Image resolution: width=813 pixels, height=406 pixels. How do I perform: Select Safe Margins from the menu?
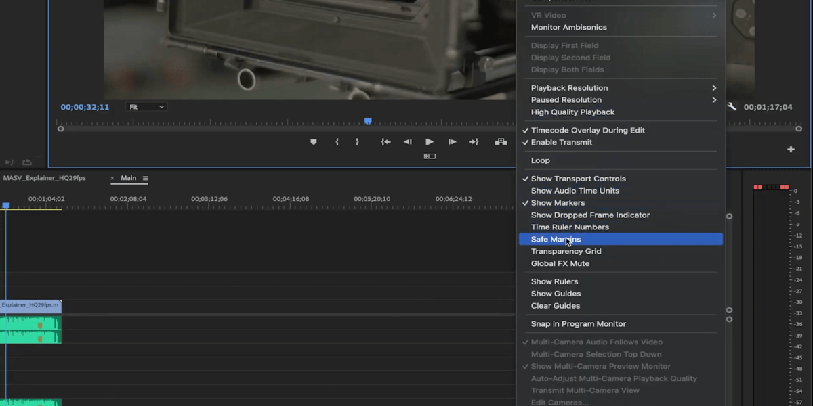tap(621, 239)
